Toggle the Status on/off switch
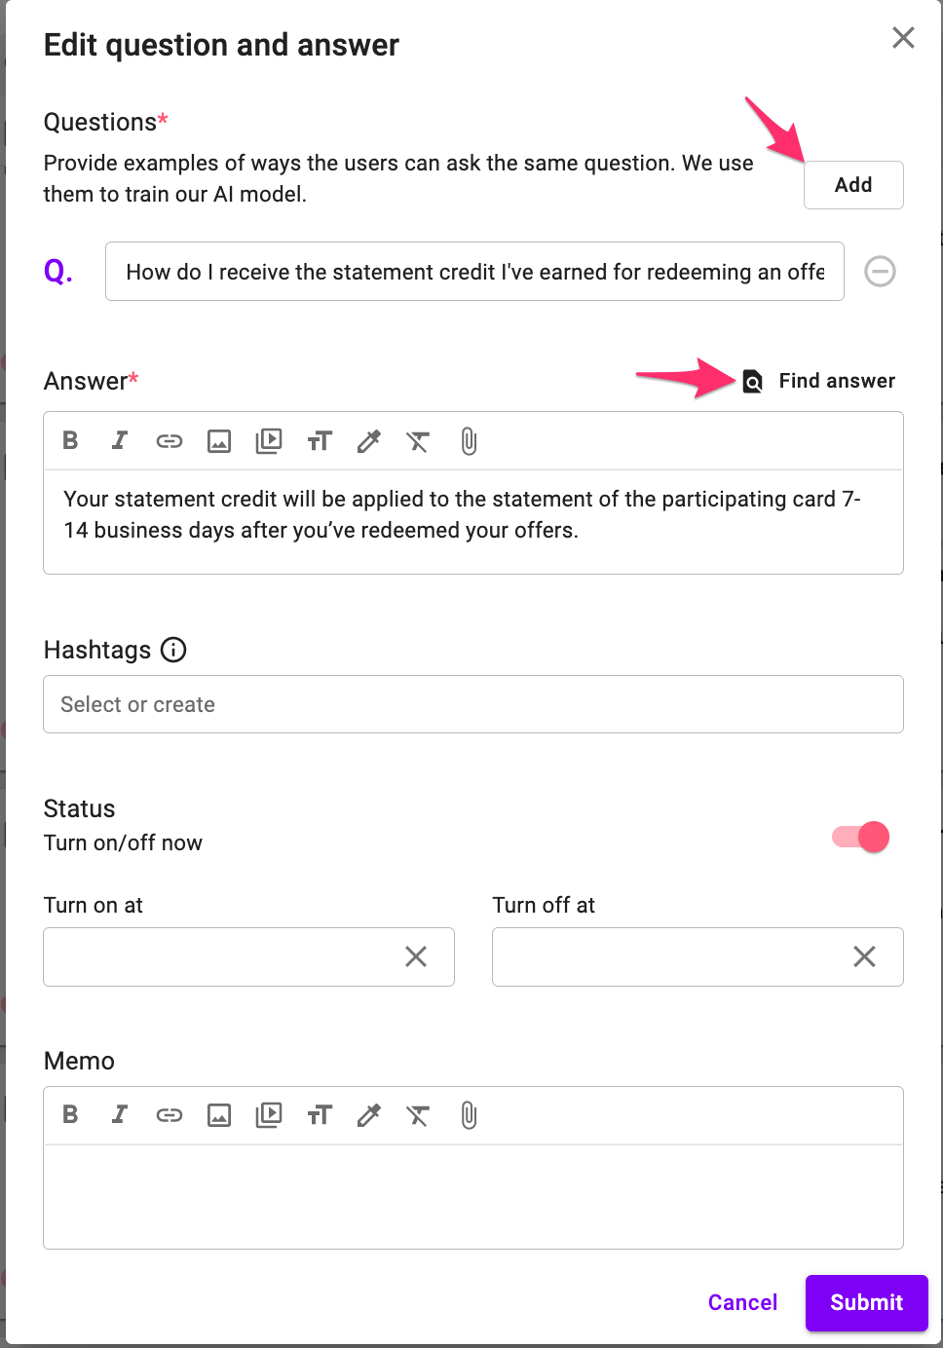This screenshot has width=943, height=1348. pyautogui.click(x=860, y=837)
